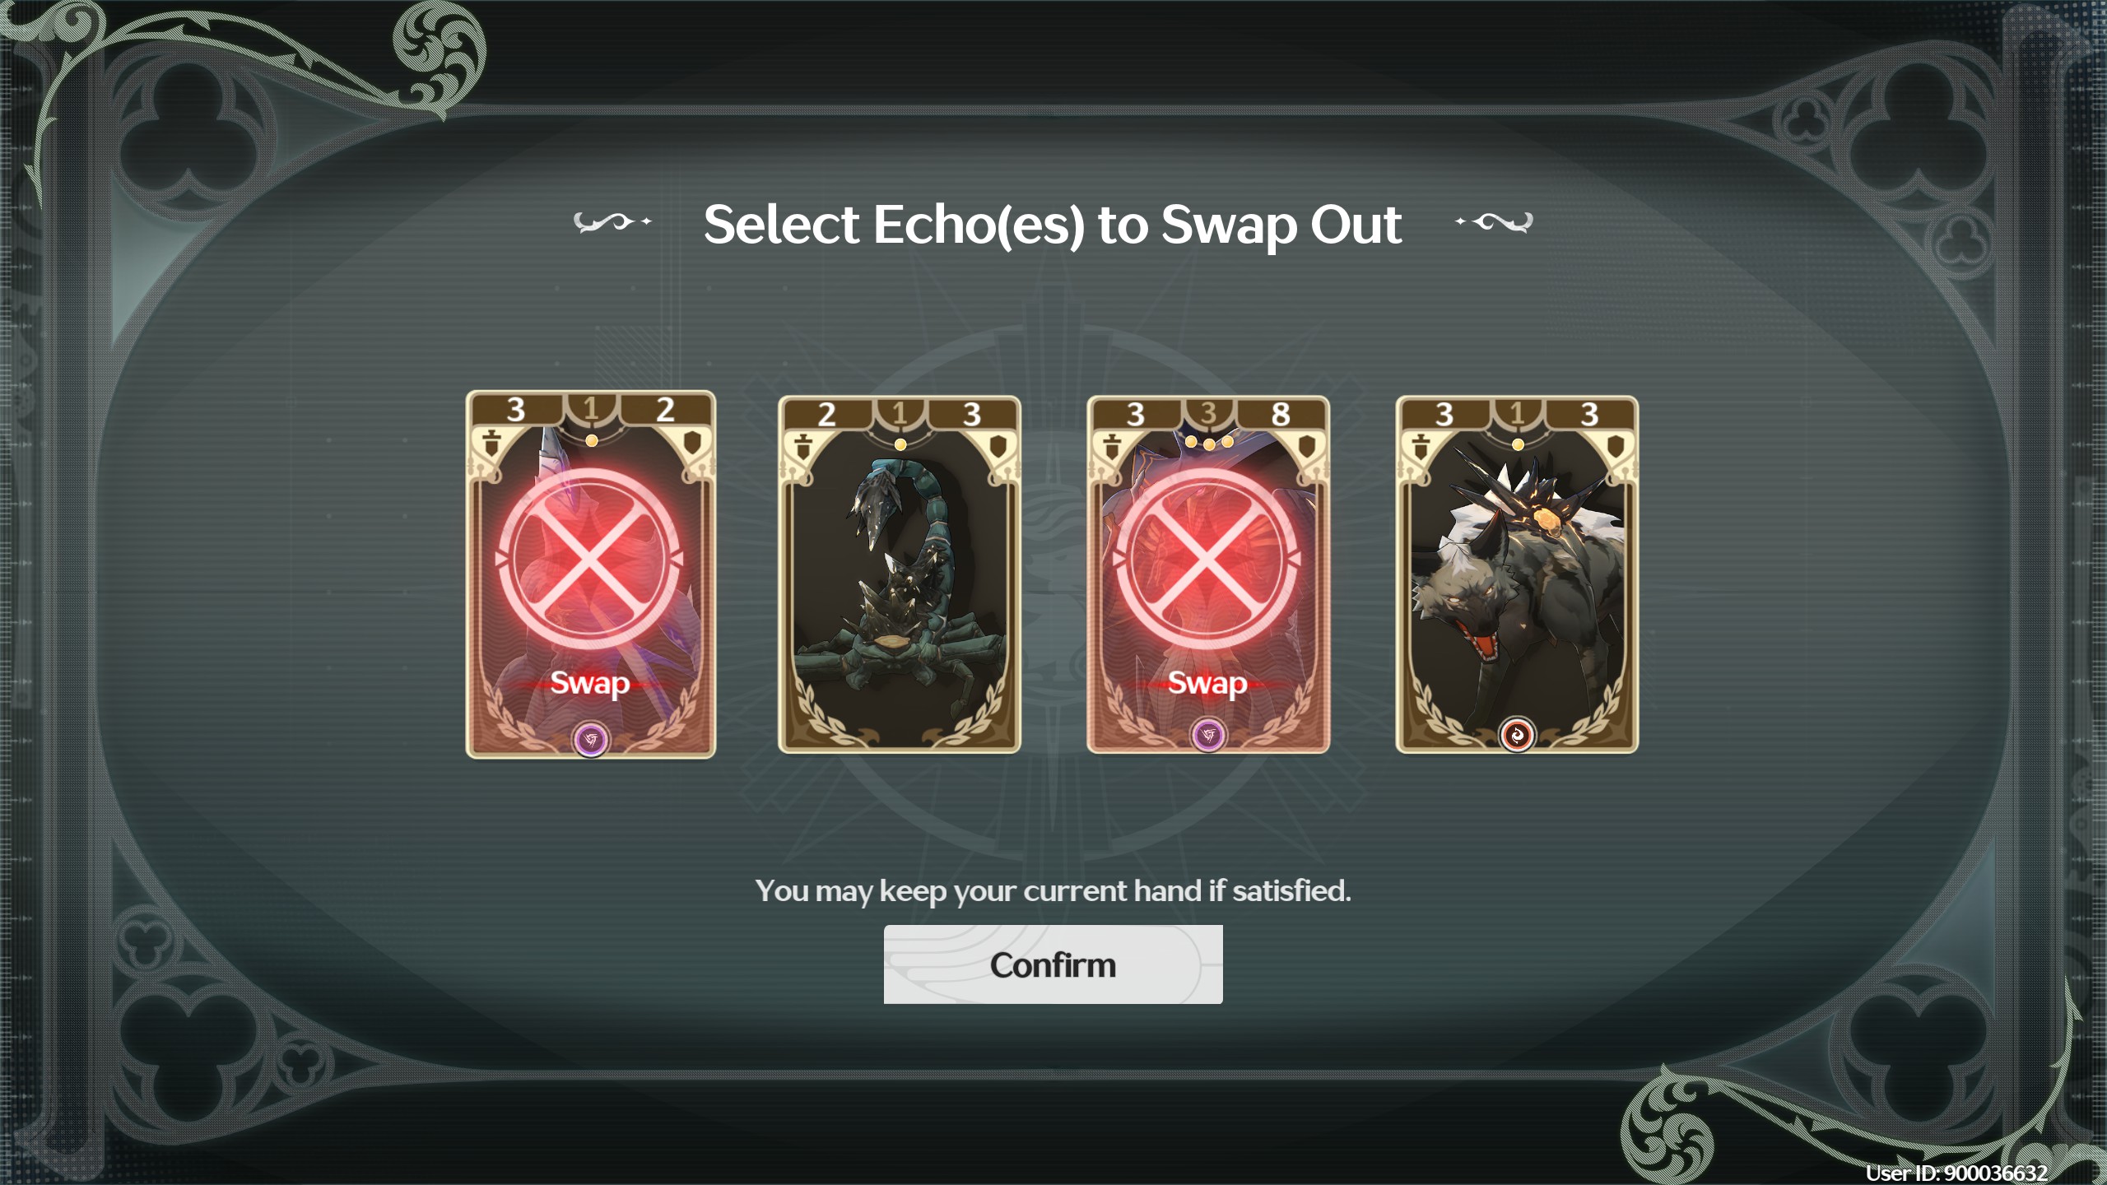2107x1185 pixels.
Task: Click sword icon on third swap card
Action: point(1112,448)
